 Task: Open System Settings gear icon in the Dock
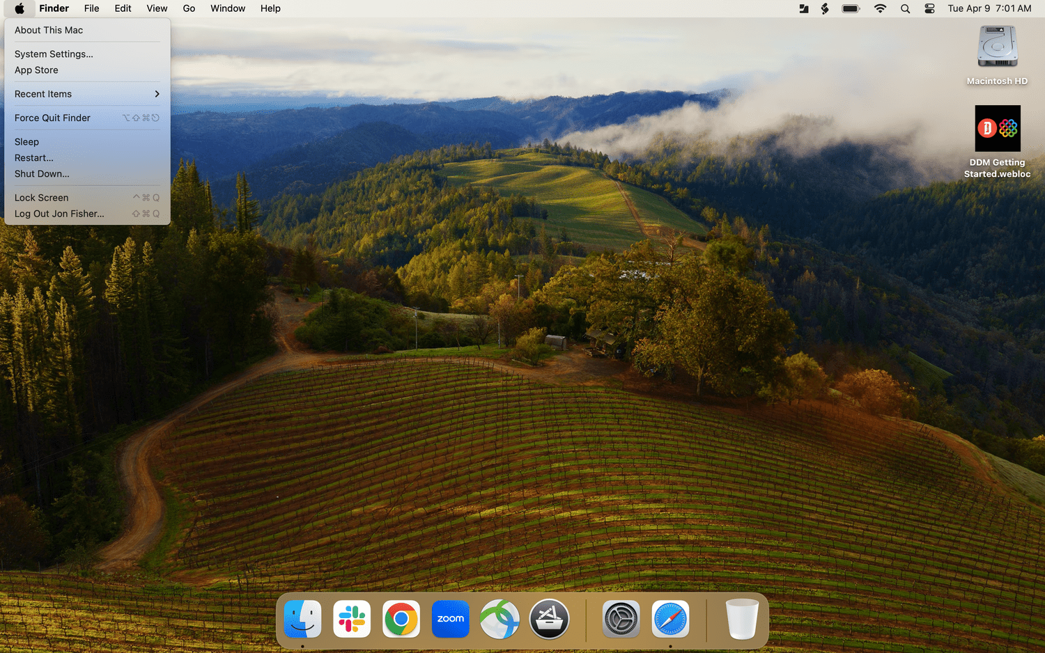point(621,619)
